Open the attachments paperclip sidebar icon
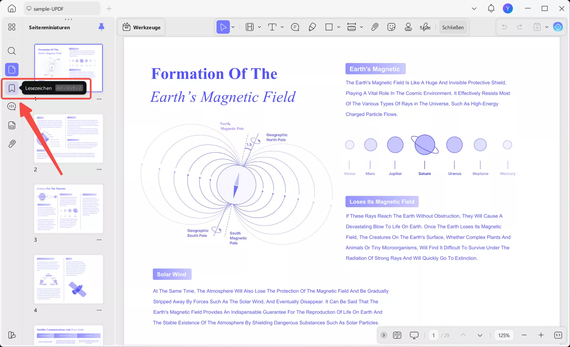Screen dimensions: 570x347 (x=12, y=144)
